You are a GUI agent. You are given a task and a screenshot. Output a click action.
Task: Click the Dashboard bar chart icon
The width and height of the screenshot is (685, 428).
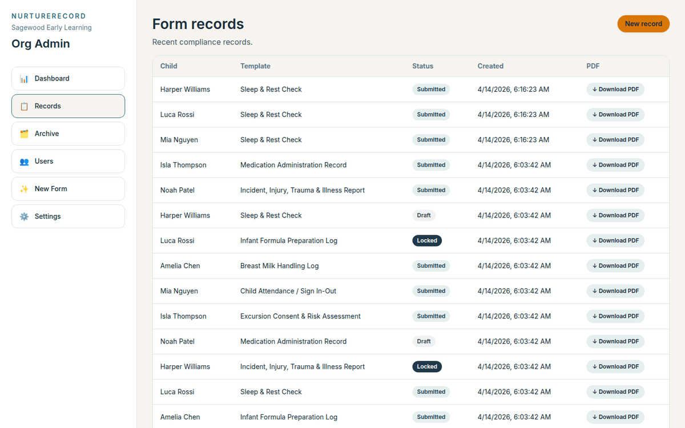click(x=23, y=78)
